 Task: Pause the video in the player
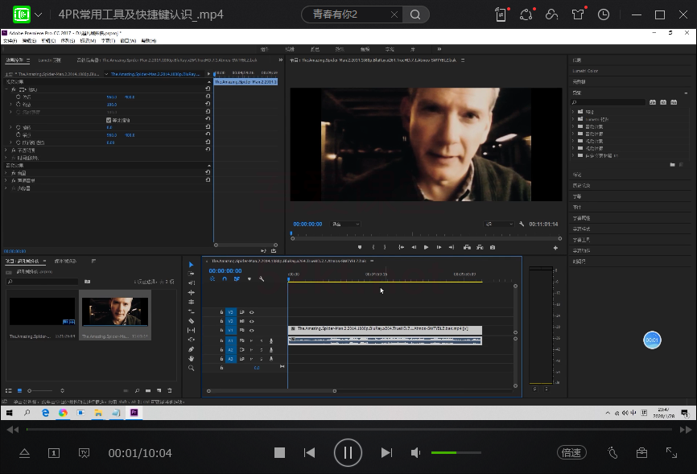348,453
